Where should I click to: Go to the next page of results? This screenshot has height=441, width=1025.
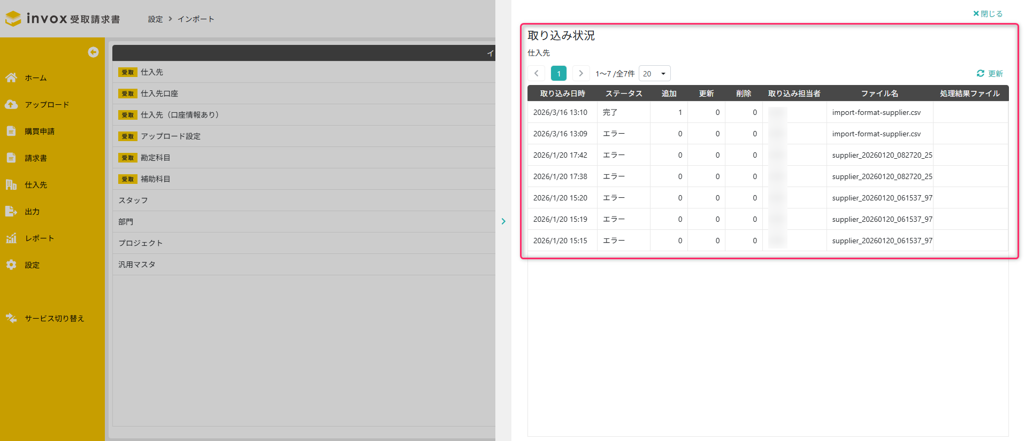coord(581,73)
